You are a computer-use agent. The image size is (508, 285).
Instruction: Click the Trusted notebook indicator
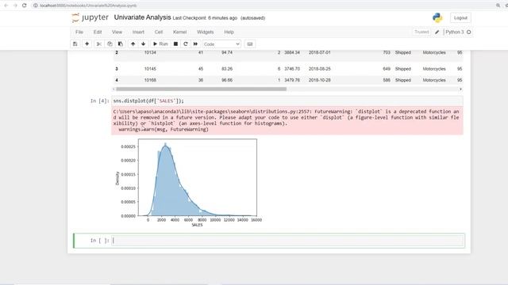[421, 32]
